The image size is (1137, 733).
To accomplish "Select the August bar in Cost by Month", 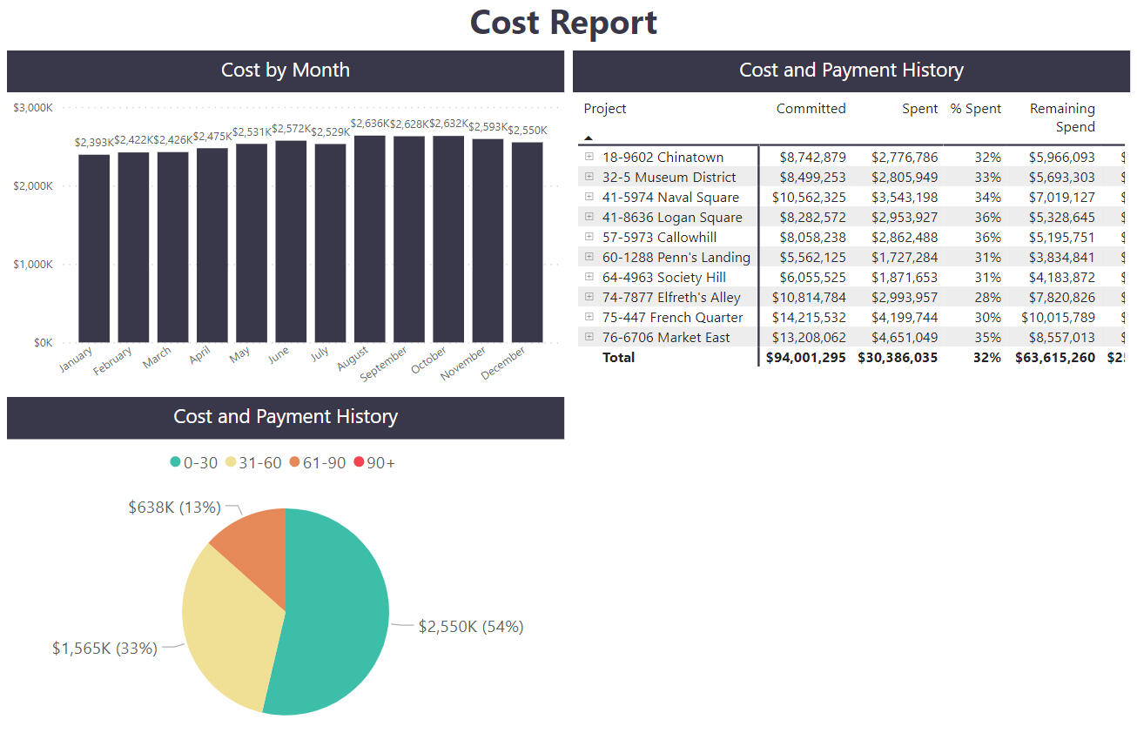I will click(x=370, y=239).
